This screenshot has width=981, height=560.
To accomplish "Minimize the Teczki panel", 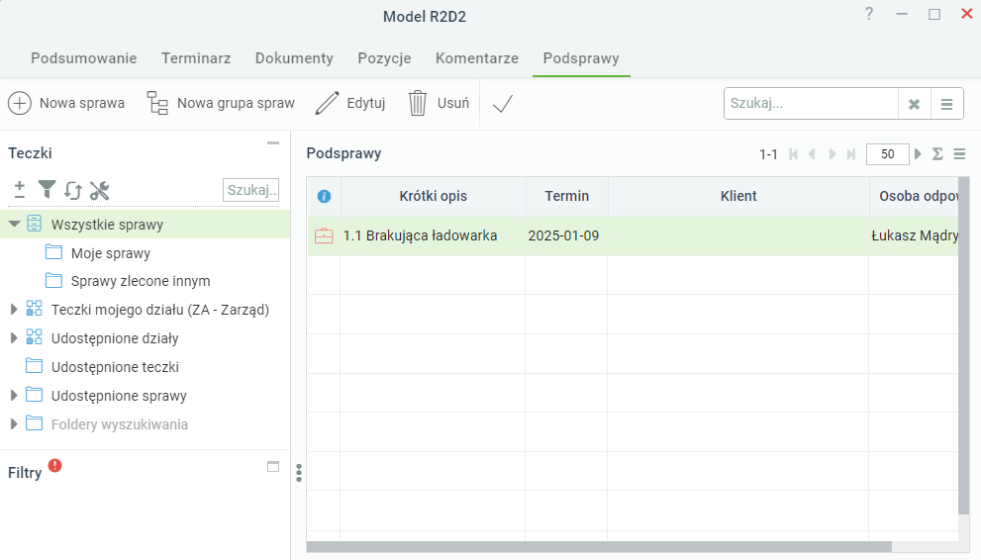I will coord(273,143).
